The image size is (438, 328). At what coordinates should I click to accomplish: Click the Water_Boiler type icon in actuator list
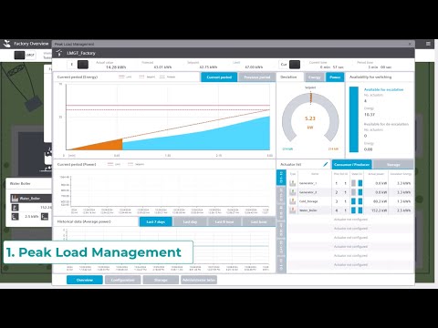(293, 210)
